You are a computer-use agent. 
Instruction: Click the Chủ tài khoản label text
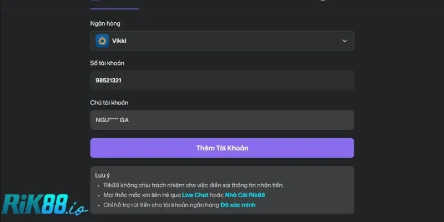[109, 103]
